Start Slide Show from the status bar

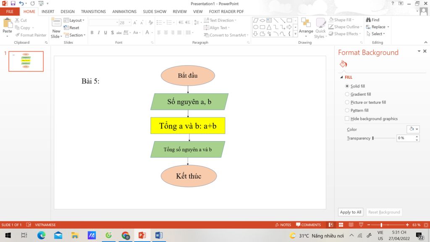click(361, 225)
